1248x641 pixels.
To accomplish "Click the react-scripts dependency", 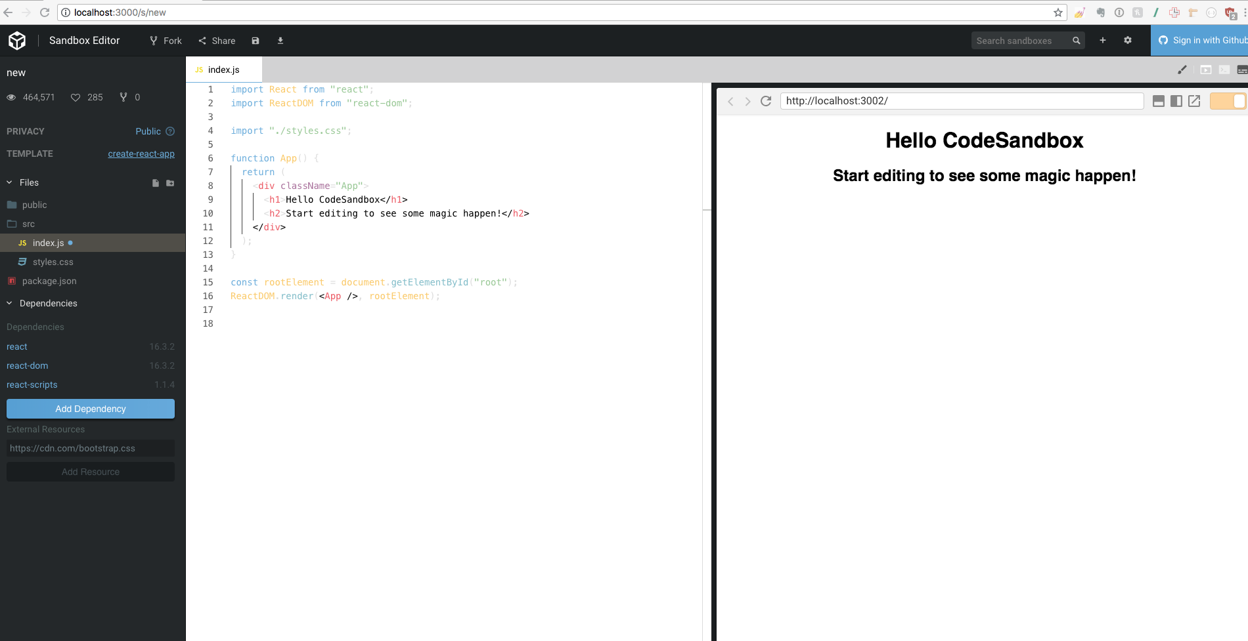I will pos(32,384).
